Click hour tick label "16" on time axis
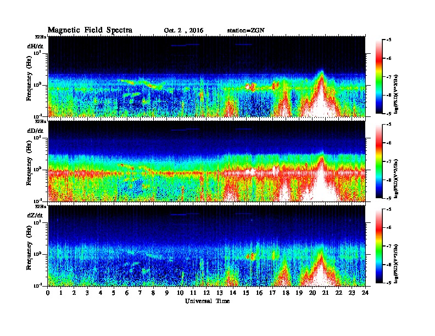The image size is (435, 336). (x=259, y=293)
